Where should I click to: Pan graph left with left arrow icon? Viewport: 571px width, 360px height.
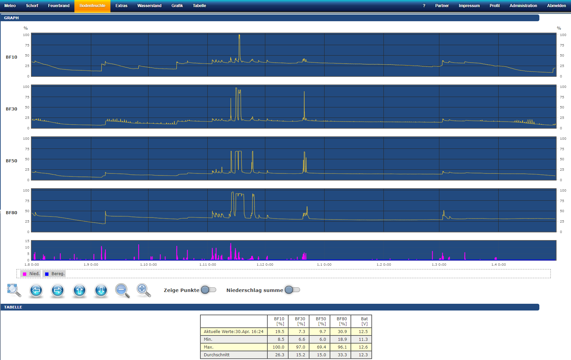coord(36,290)
